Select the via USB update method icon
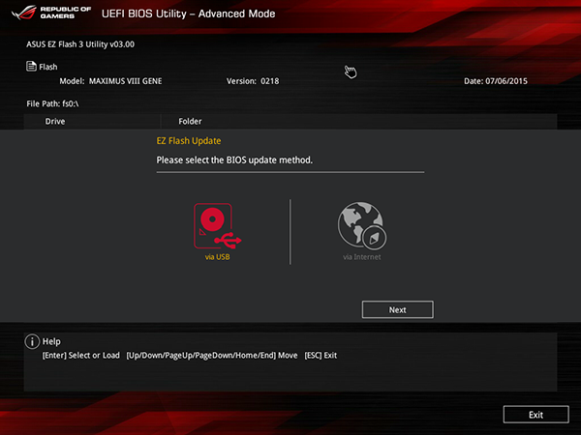The image size is (581, 435). pos(218,225)
